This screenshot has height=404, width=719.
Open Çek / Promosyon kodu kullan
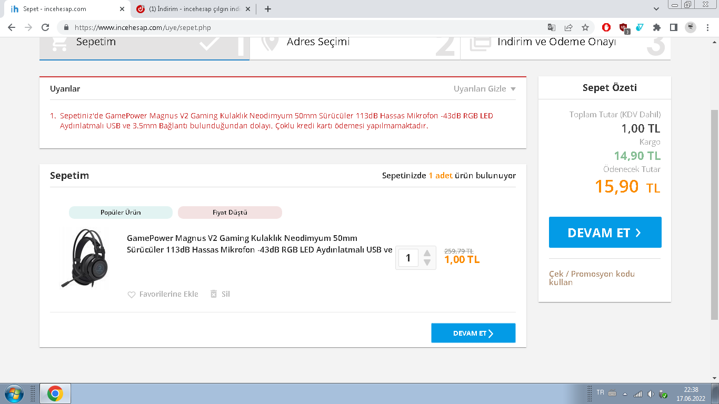pos(592,278)
